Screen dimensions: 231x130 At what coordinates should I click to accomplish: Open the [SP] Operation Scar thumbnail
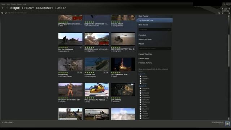tap(123, 64)
